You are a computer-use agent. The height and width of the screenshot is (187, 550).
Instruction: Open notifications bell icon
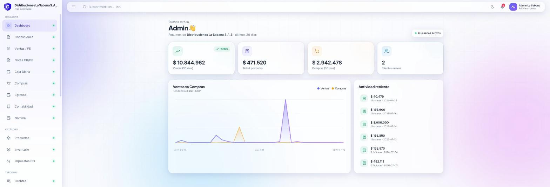502,7
